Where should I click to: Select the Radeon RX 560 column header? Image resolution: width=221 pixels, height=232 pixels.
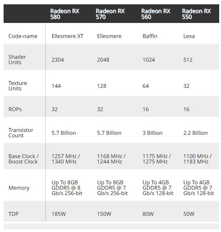[x=155, y=14]
